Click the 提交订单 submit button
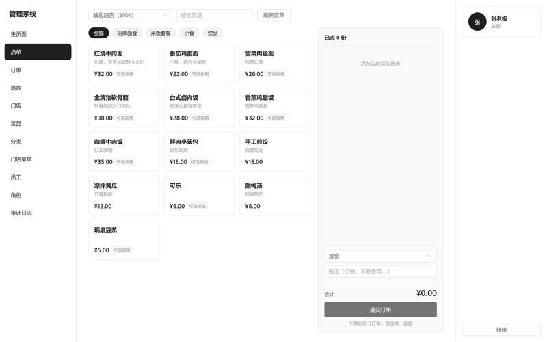Image resolution: width=547 pixels, height=342 pixels. click(380, 310)
